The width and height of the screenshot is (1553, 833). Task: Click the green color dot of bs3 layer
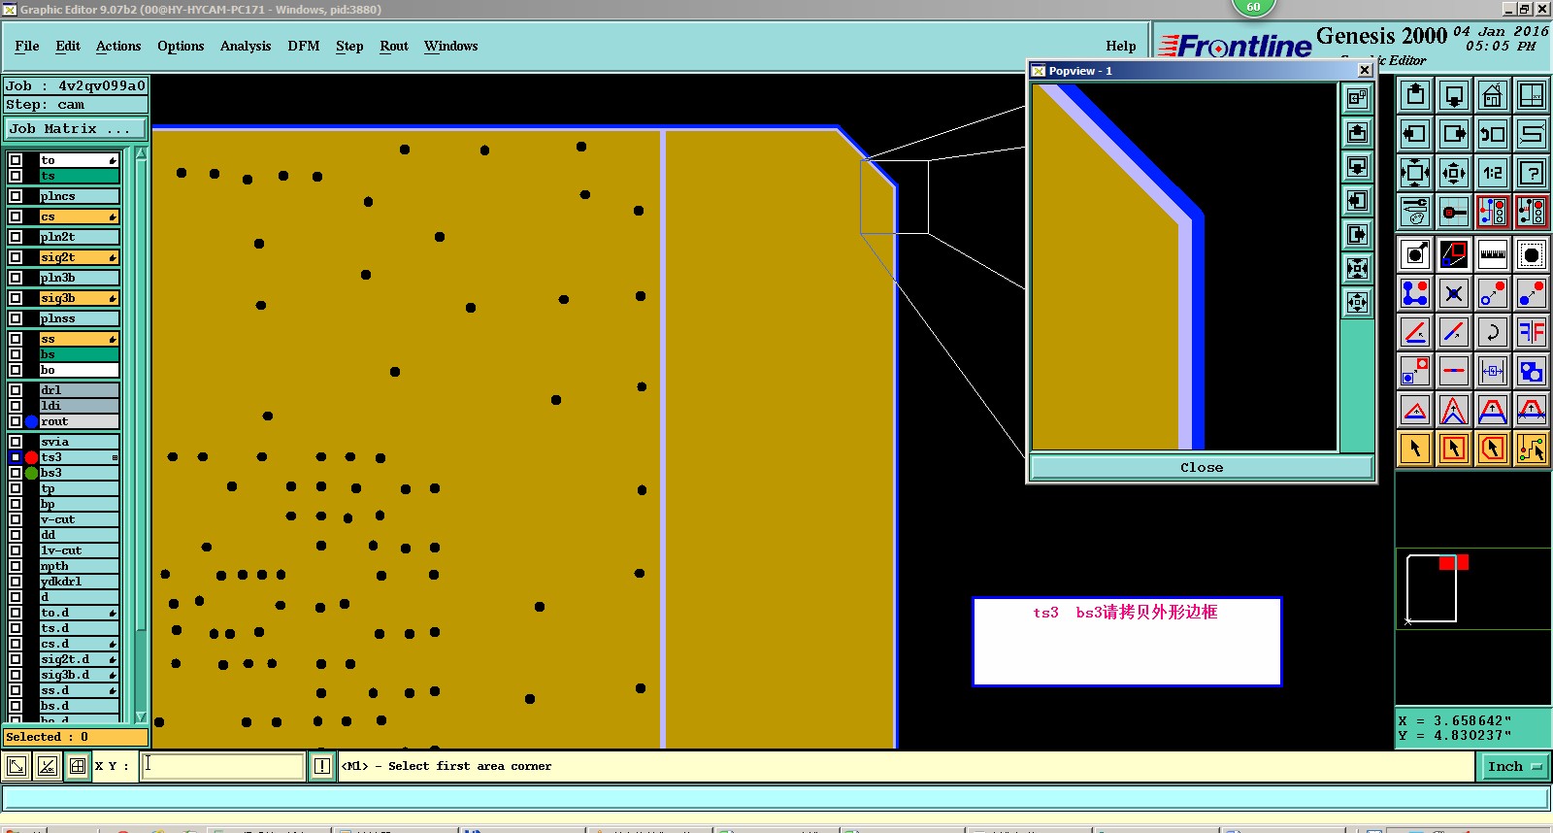pyautogui.click(x=31, y=473)
